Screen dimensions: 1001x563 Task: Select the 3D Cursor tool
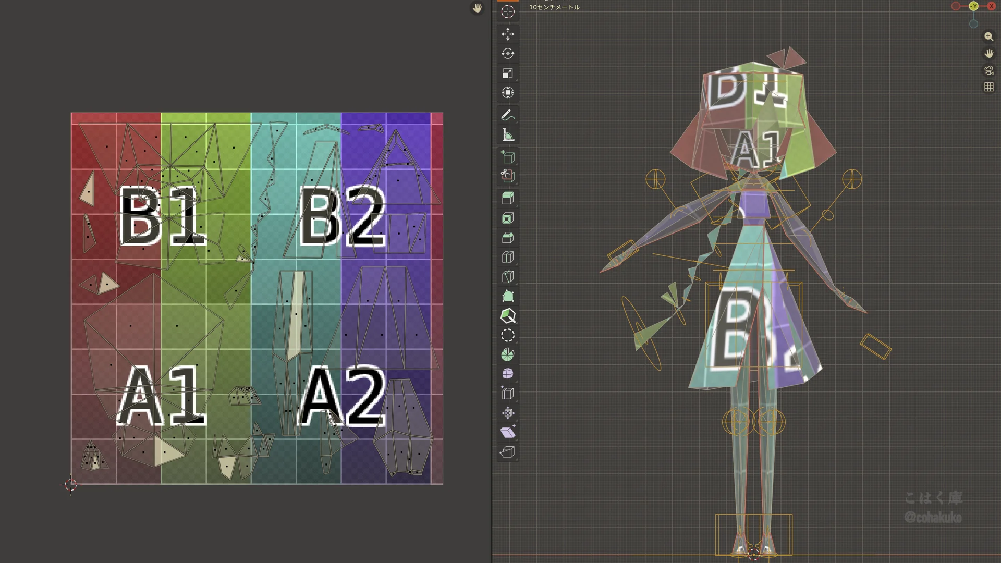[508, 12]
